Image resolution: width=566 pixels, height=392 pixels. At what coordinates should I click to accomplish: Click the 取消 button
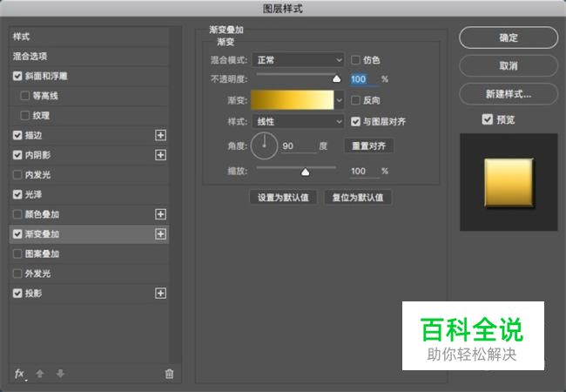[509, 65]
